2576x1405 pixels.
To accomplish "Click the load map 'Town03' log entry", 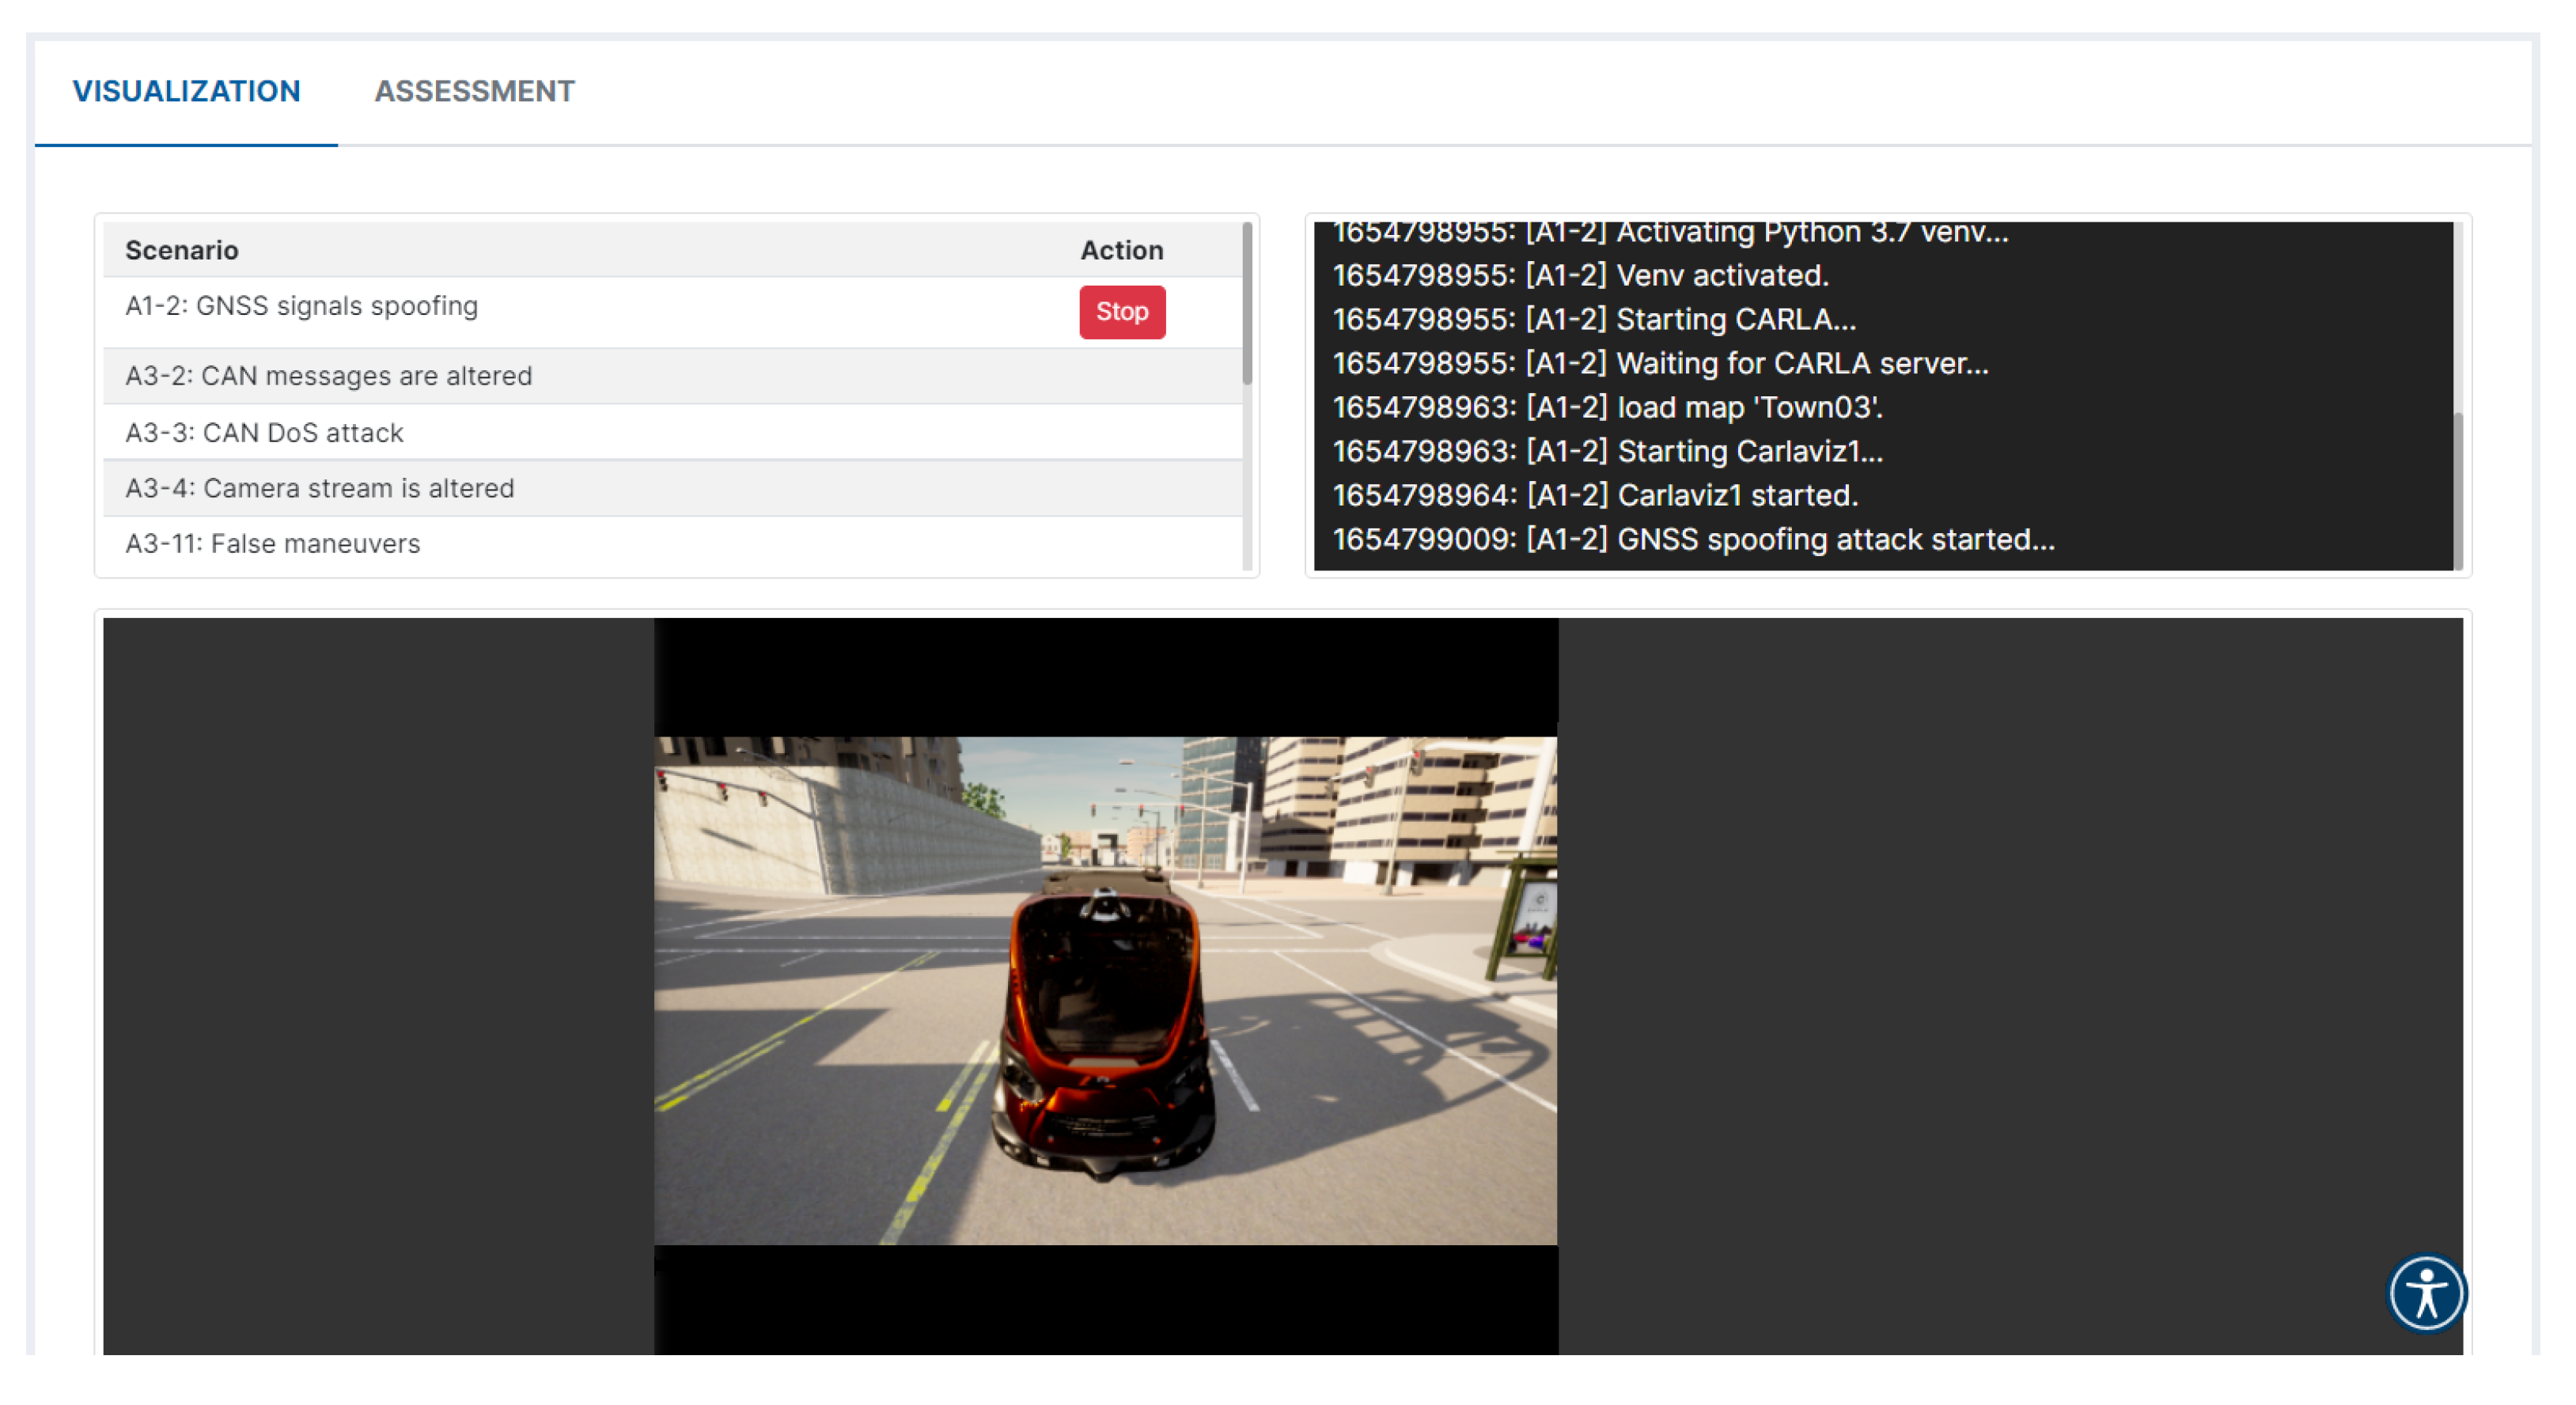I will (x=1607, y=408).
